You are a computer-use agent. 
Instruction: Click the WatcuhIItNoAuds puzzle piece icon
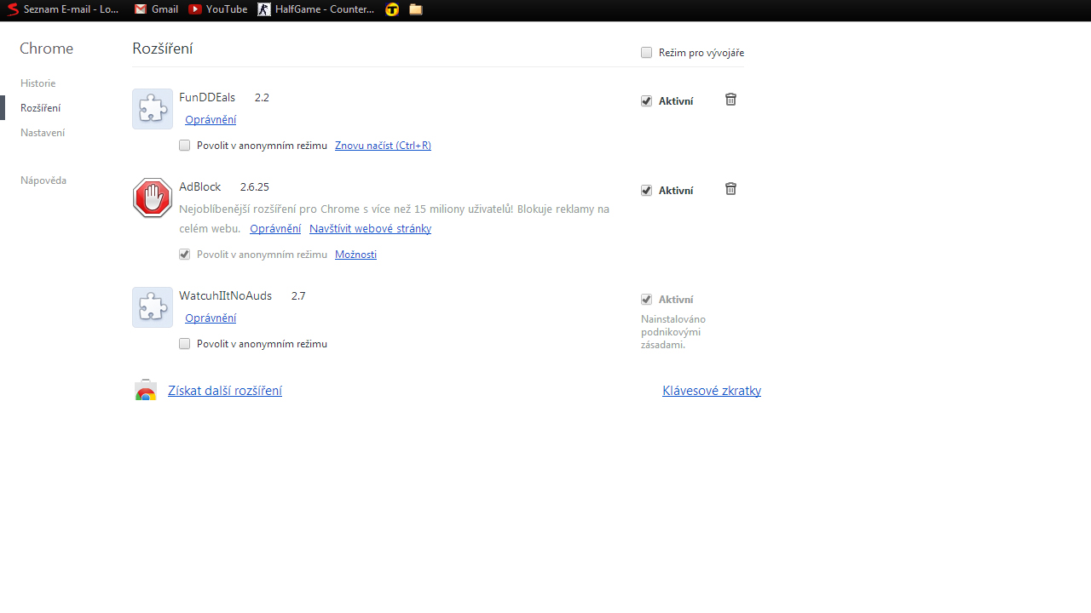click(x=153, y=307)
